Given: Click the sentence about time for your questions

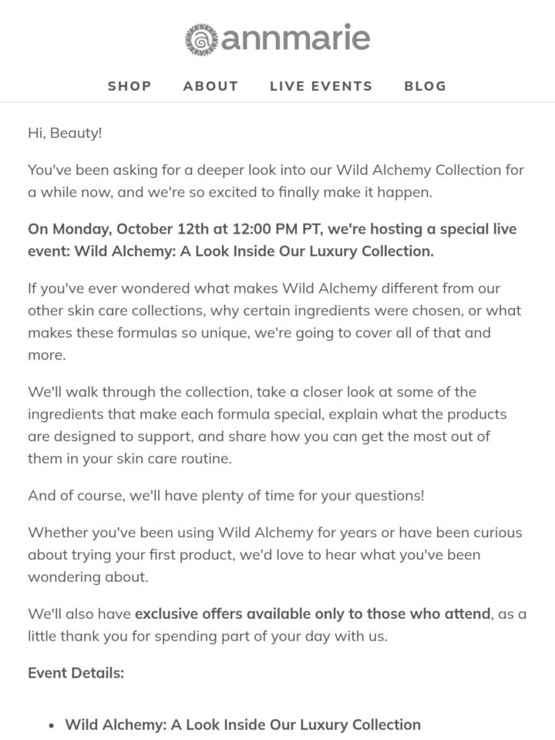Looking at the screenshot, I should pyautogui.click(x=226, y=496).
